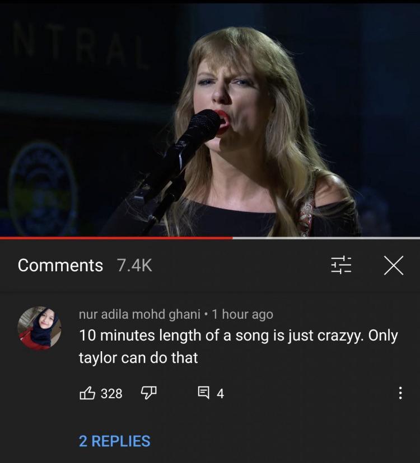Click the 7.4K comments count
Image resolution: width=420 pixels, height=463 pixels.
coord(134,265)
